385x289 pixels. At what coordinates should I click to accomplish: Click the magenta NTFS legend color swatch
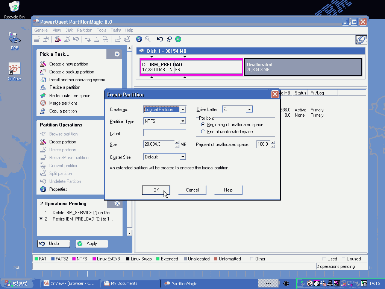coord(74,259)
